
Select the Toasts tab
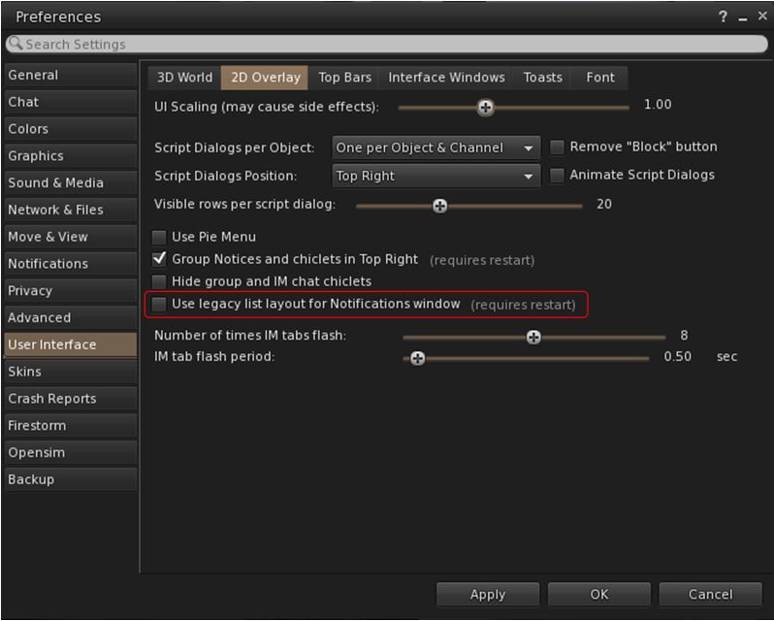542,78
